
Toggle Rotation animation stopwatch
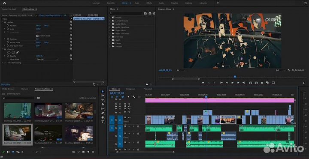point(8,39)
